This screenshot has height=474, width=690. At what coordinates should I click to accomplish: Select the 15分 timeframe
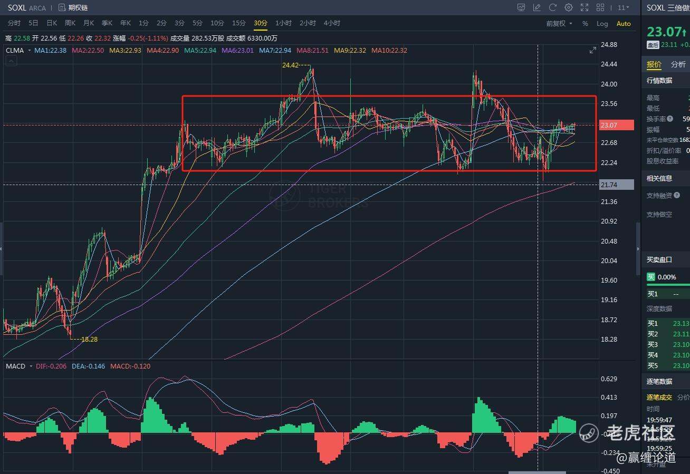coord(238,23)
